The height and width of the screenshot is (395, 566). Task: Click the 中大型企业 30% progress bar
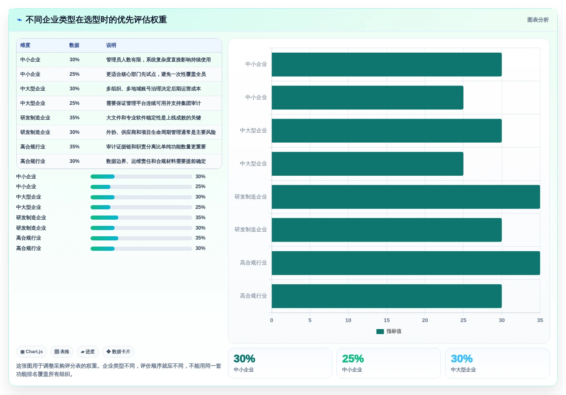click(x=141, y=197)
